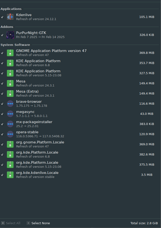Click the 353.7 MiB size value
Screen dimensions: 161x228
(147, 63)
